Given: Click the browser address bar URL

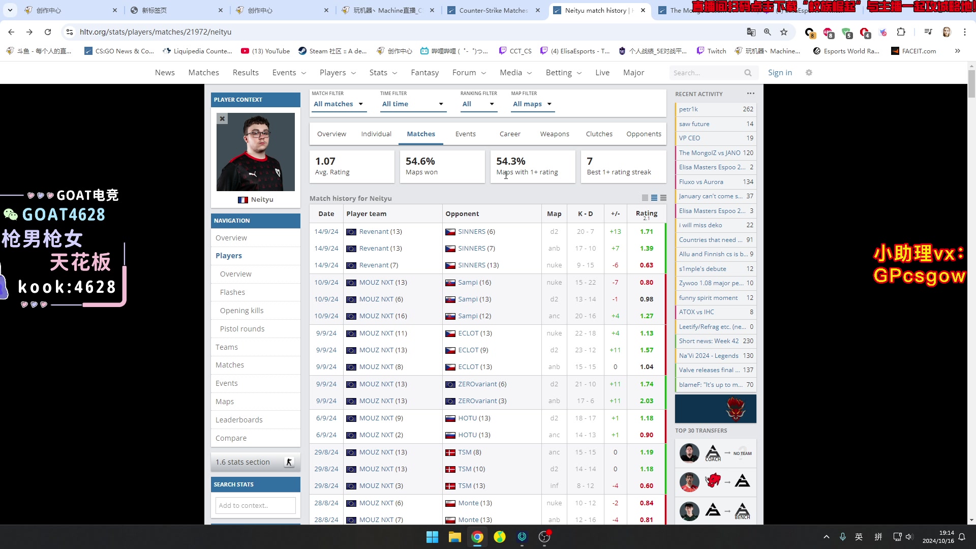Looking at the screenshot, I should (156, 32).
